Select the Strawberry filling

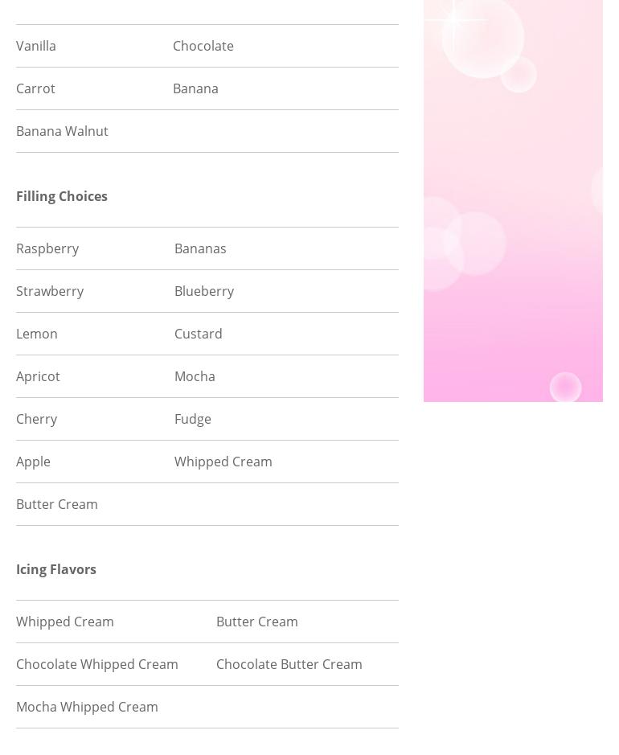click(x=50, y=291)
